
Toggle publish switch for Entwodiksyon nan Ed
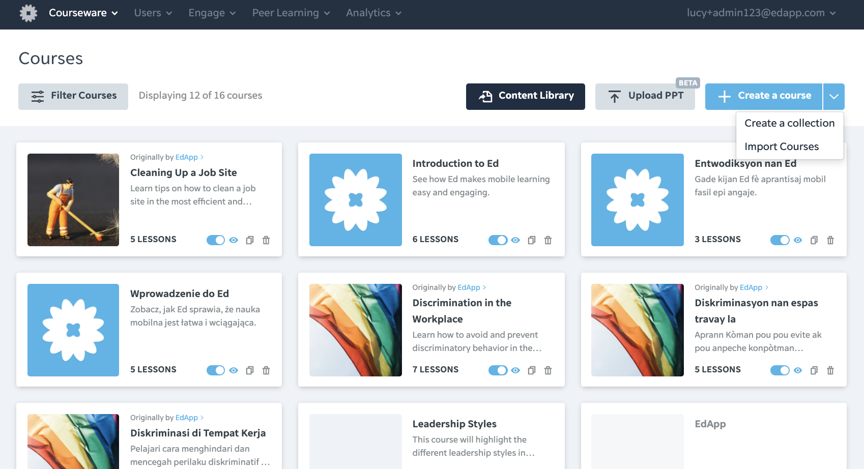pos(780,240)
